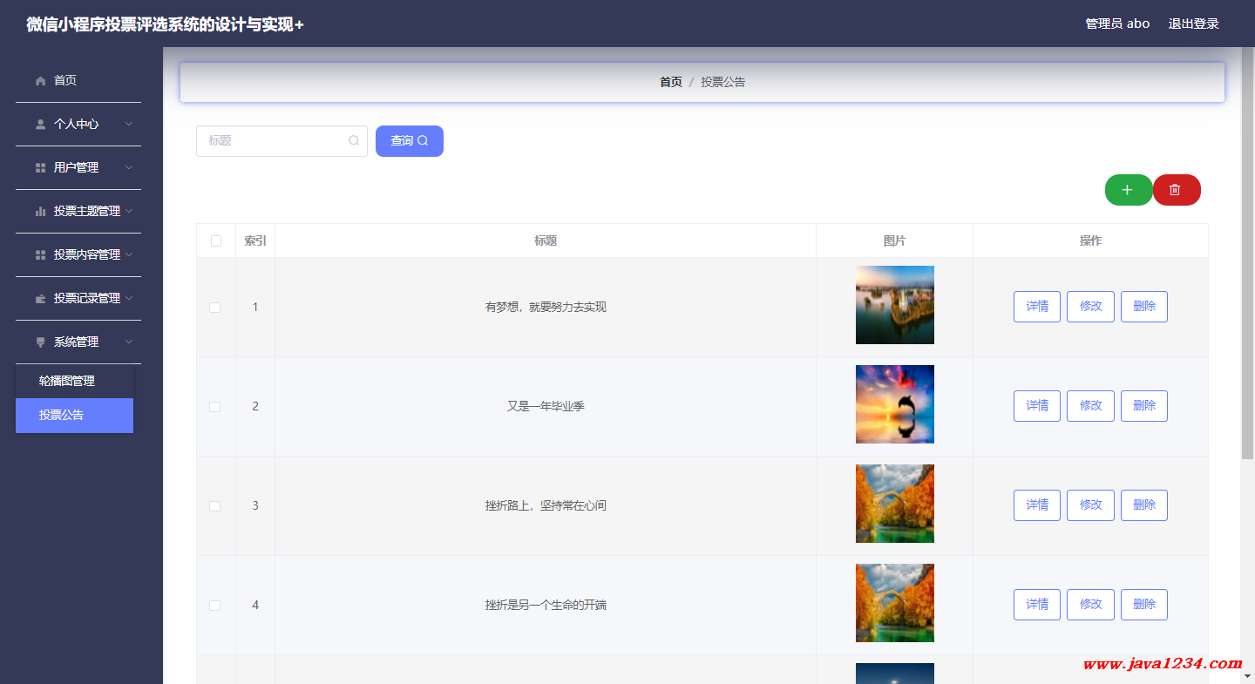Open 详情 for 又是一年毕业季
Viewport: 1255px width, 684px height.
[1037, 406]
